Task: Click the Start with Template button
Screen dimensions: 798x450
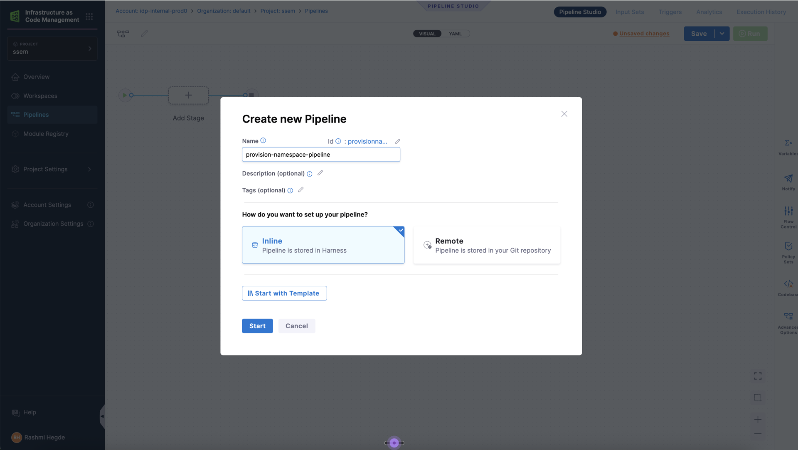Action: coord(284,293)
